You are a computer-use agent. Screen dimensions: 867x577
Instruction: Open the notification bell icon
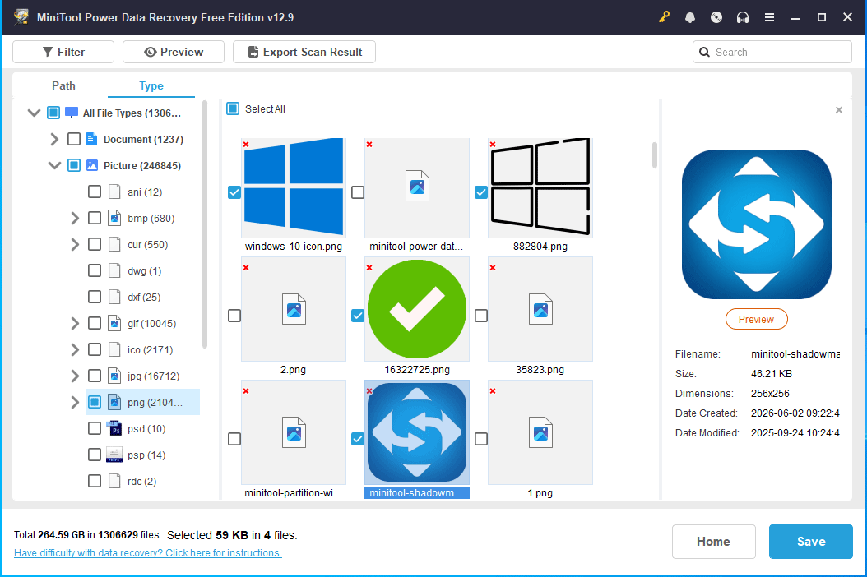tap(690, 17)
